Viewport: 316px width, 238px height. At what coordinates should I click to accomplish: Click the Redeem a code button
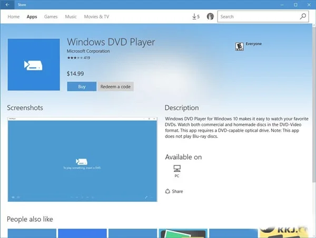115,87
